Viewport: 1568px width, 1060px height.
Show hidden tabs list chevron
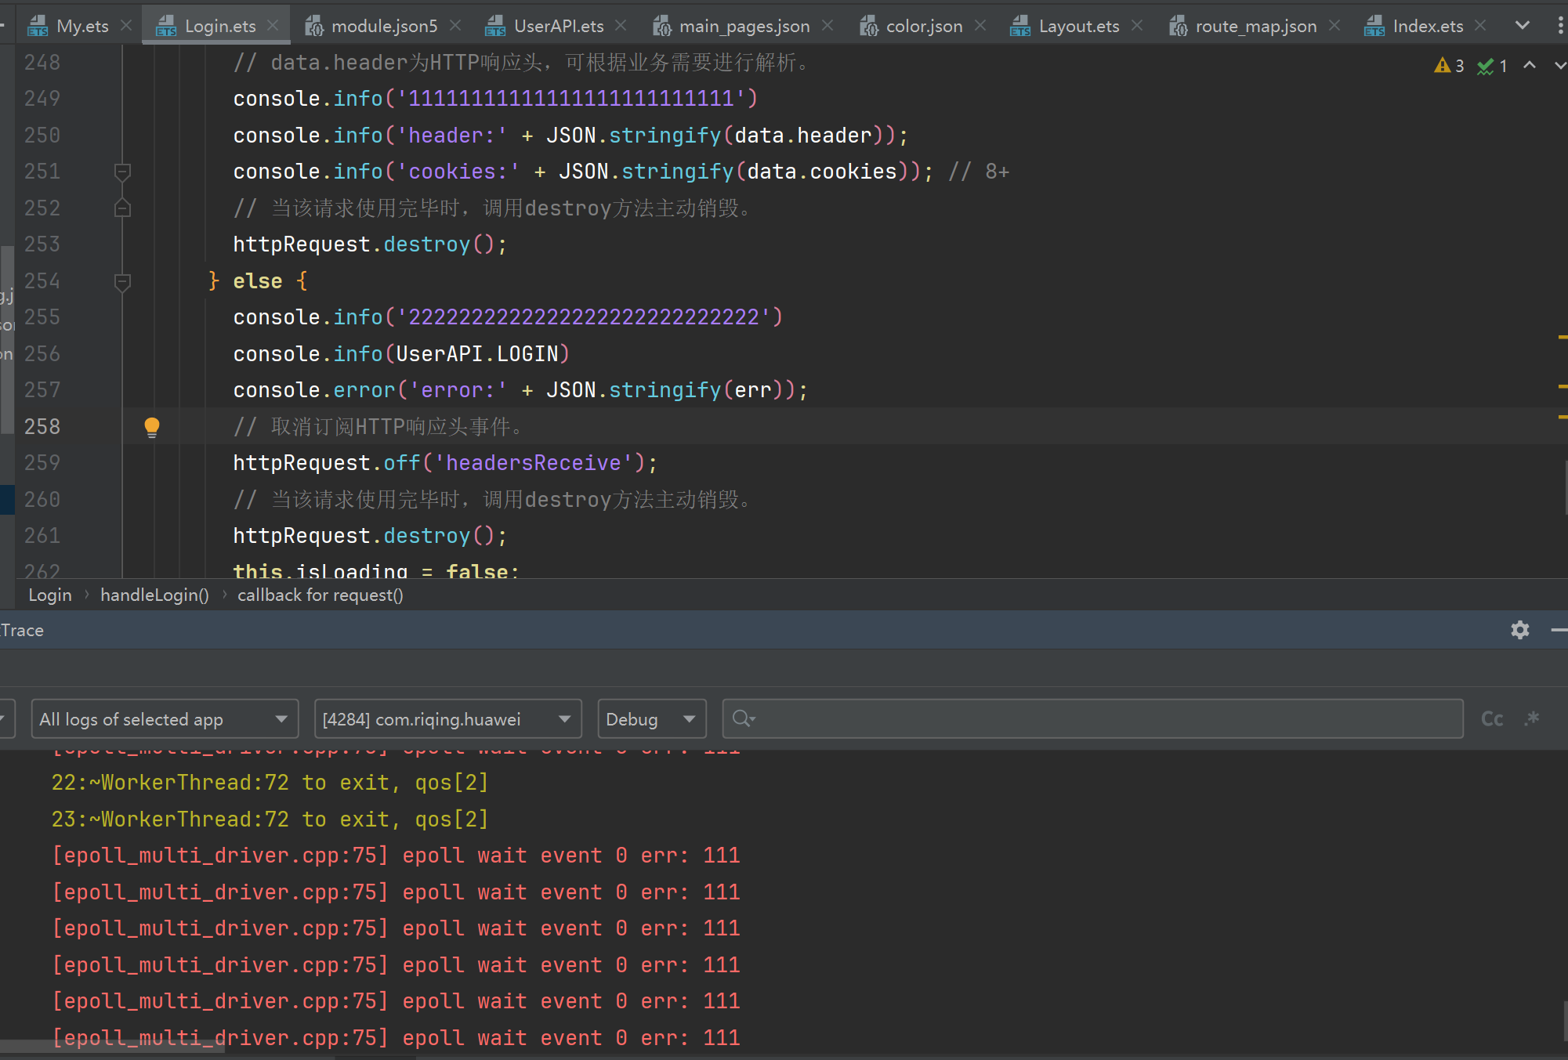pyautogui.click(x=1522, y=26)
